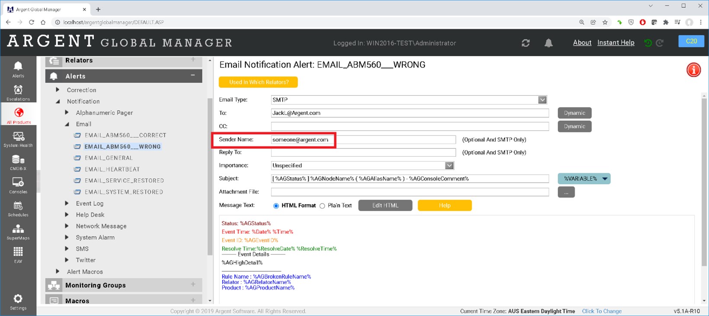
Task: Click the red information icon
Action: (x=693, y=70)
